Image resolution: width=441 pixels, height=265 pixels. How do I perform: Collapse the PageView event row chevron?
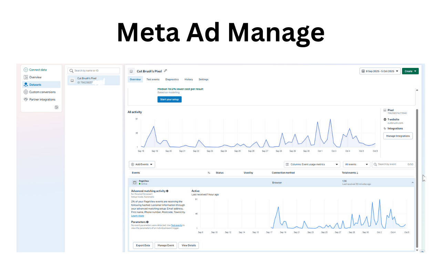[413, 182]
